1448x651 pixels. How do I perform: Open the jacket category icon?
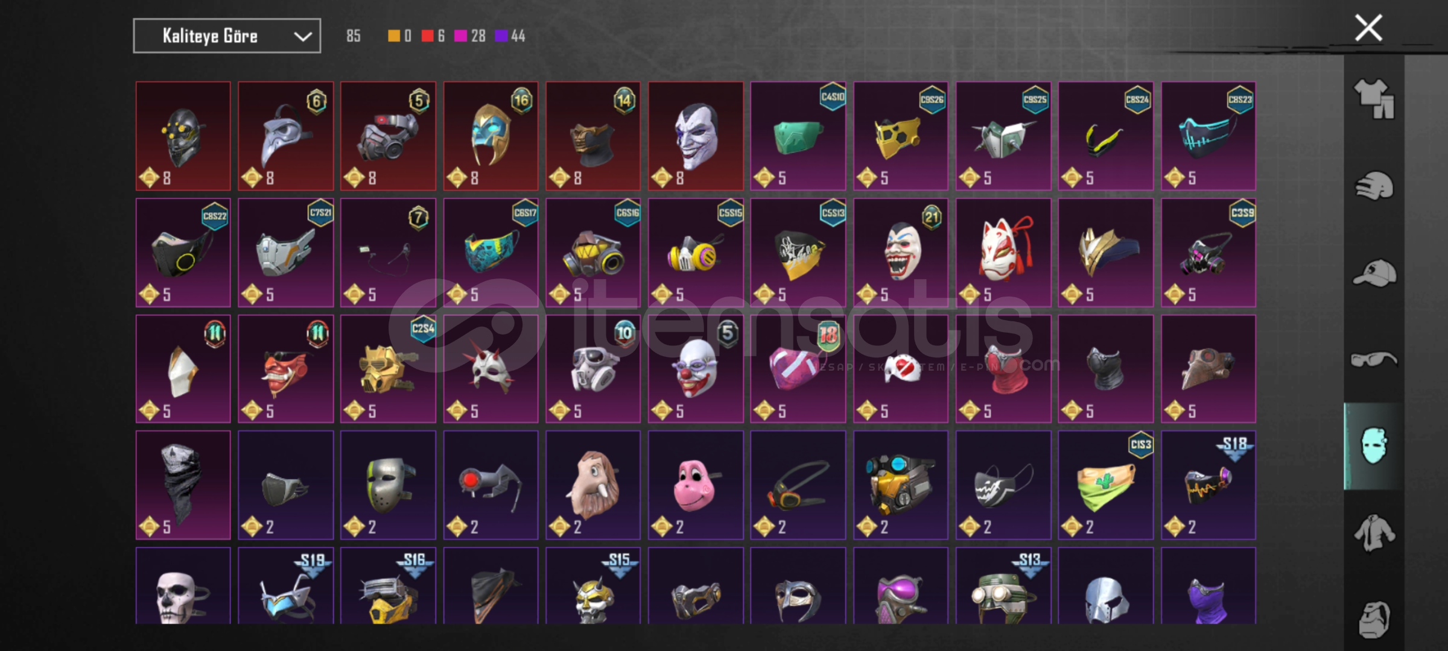click(x=1374, y=533)
